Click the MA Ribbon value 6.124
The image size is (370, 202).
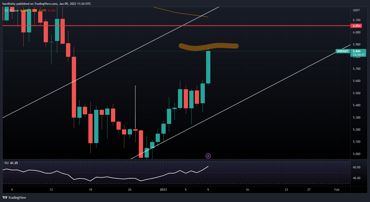[x=33, y=11]
